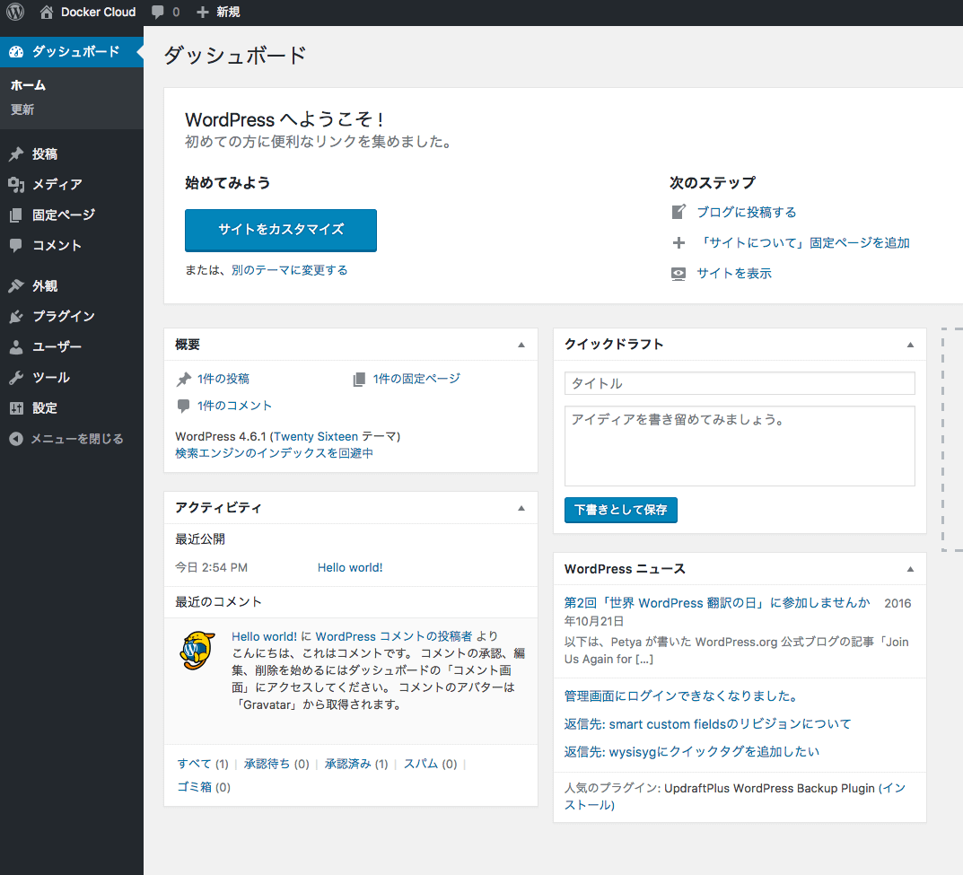The image size is (963, 875).
Task: Filter comments by 承認済み (1)
Action: (x=356, y=764)
